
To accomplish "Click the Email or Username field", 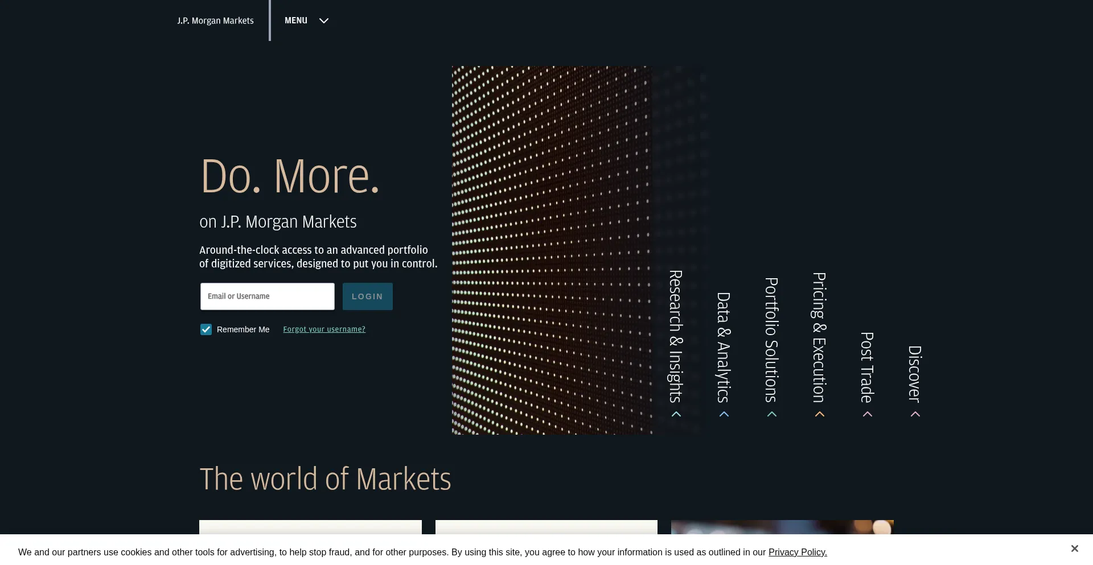I will pos(268,296).
